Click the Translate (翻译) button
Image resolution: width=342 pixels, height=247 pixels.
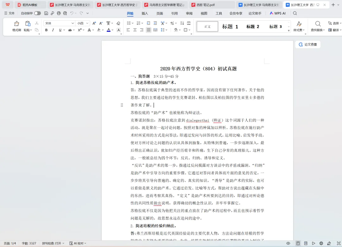click(335, 30)
